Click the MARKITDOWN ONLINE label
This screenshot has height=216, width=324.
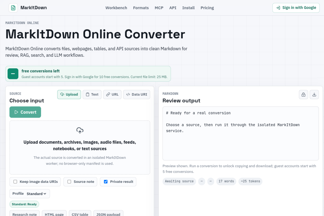point(22,23)
